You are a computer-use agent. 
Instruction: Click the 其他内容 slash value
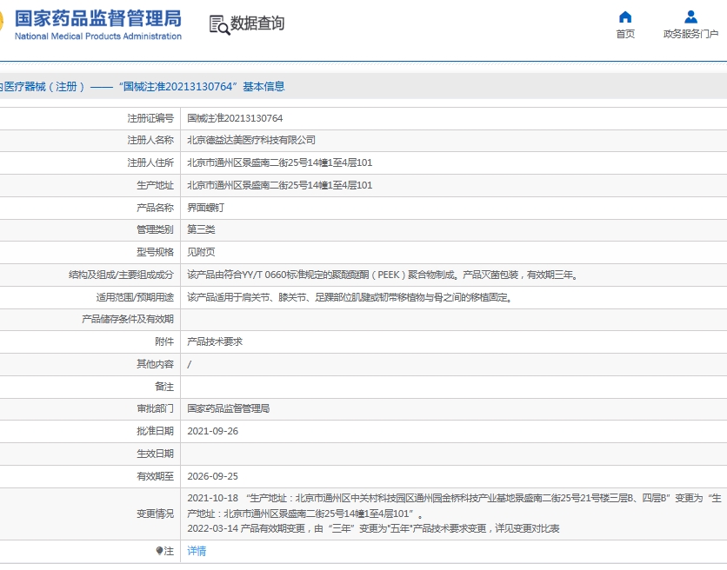coord(190,364)
